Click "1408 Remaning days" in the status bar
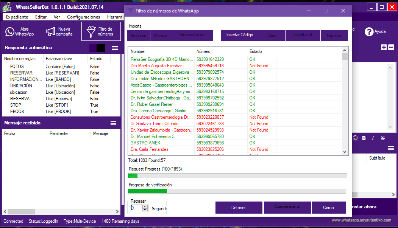The height and width of the screenshot is (228, 398). (x=120, y=221)
